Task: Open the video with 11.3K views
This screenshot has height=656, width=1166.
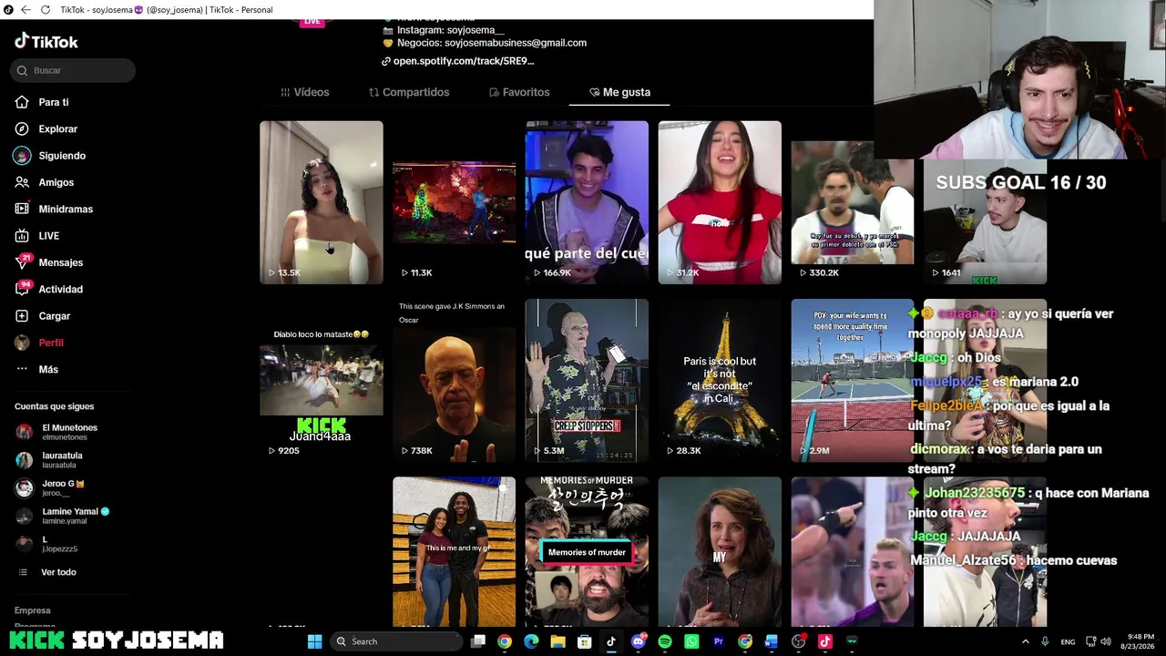Action: 454,202
